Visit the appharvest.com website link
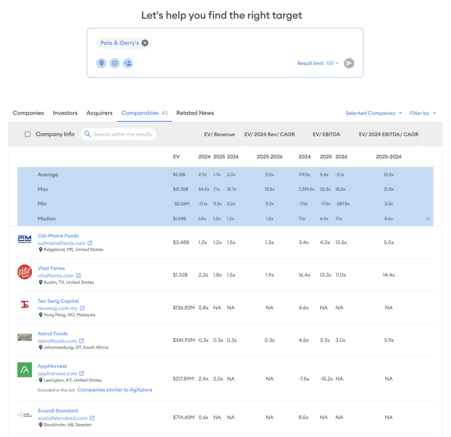Screen dimensions: 451x437 58,374
